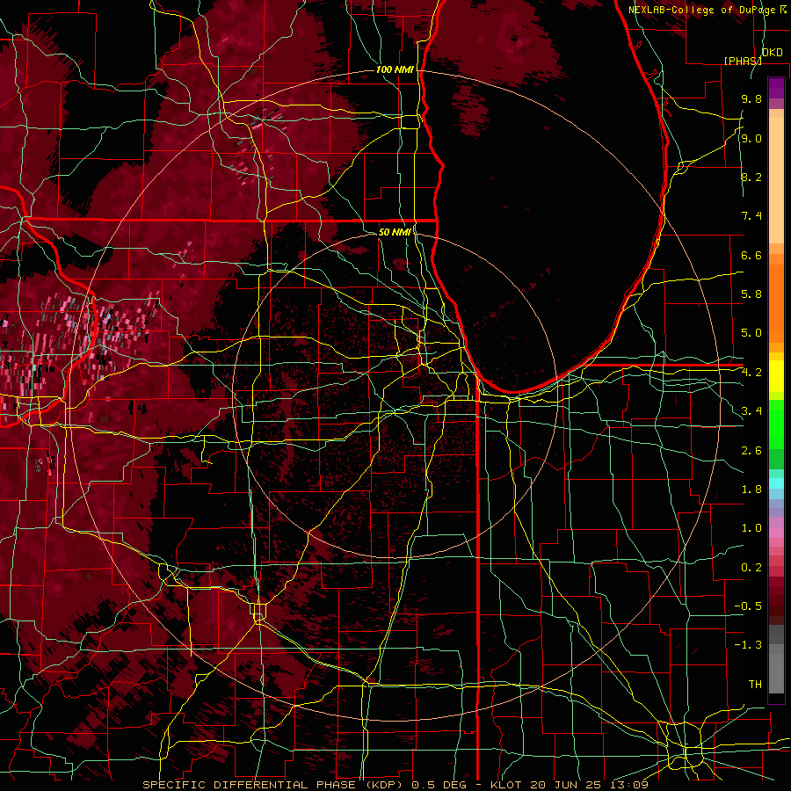
Task: Pick the large peach color bar segment
Action: click(776, 180)
